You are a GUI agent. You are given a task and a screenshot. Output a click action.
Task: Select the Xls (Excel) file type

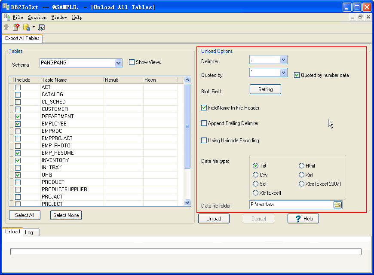(x=255, y=192)
